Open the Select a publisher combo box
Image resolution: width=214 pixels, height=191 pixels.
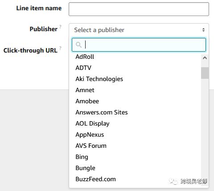(x=139, y=30)
